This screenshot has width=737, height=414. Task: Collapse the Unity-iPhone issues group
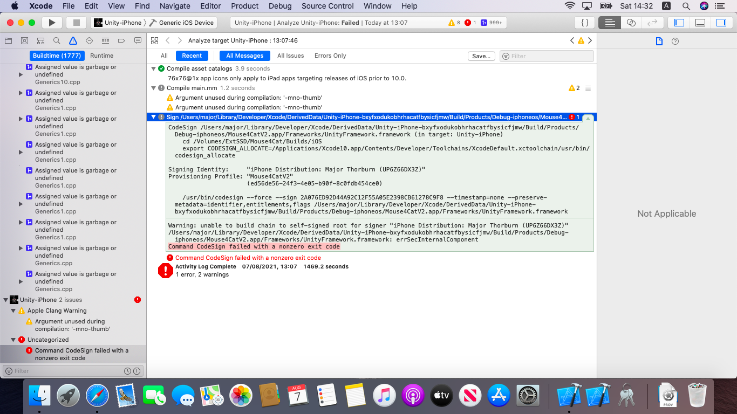point(6,300)
